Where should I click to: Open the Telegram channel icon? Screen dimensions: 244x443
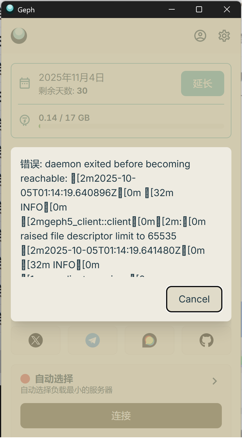[x=93, y=340]
